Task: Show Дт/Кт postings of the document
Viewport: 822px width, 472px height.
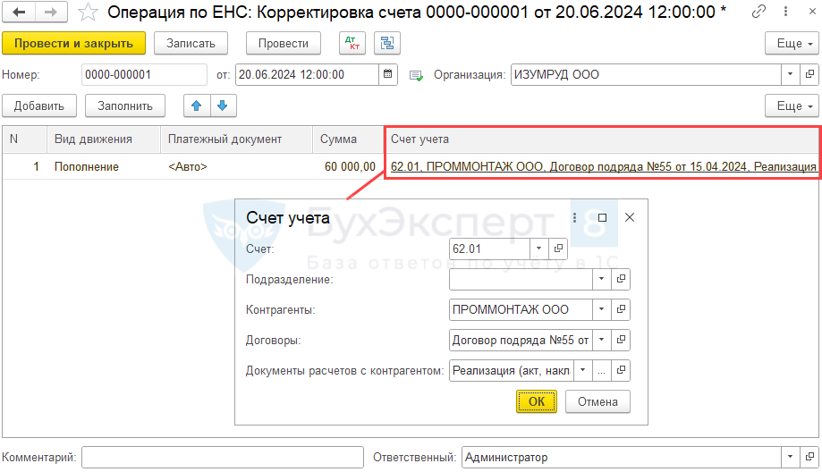Action: [352, 44]
